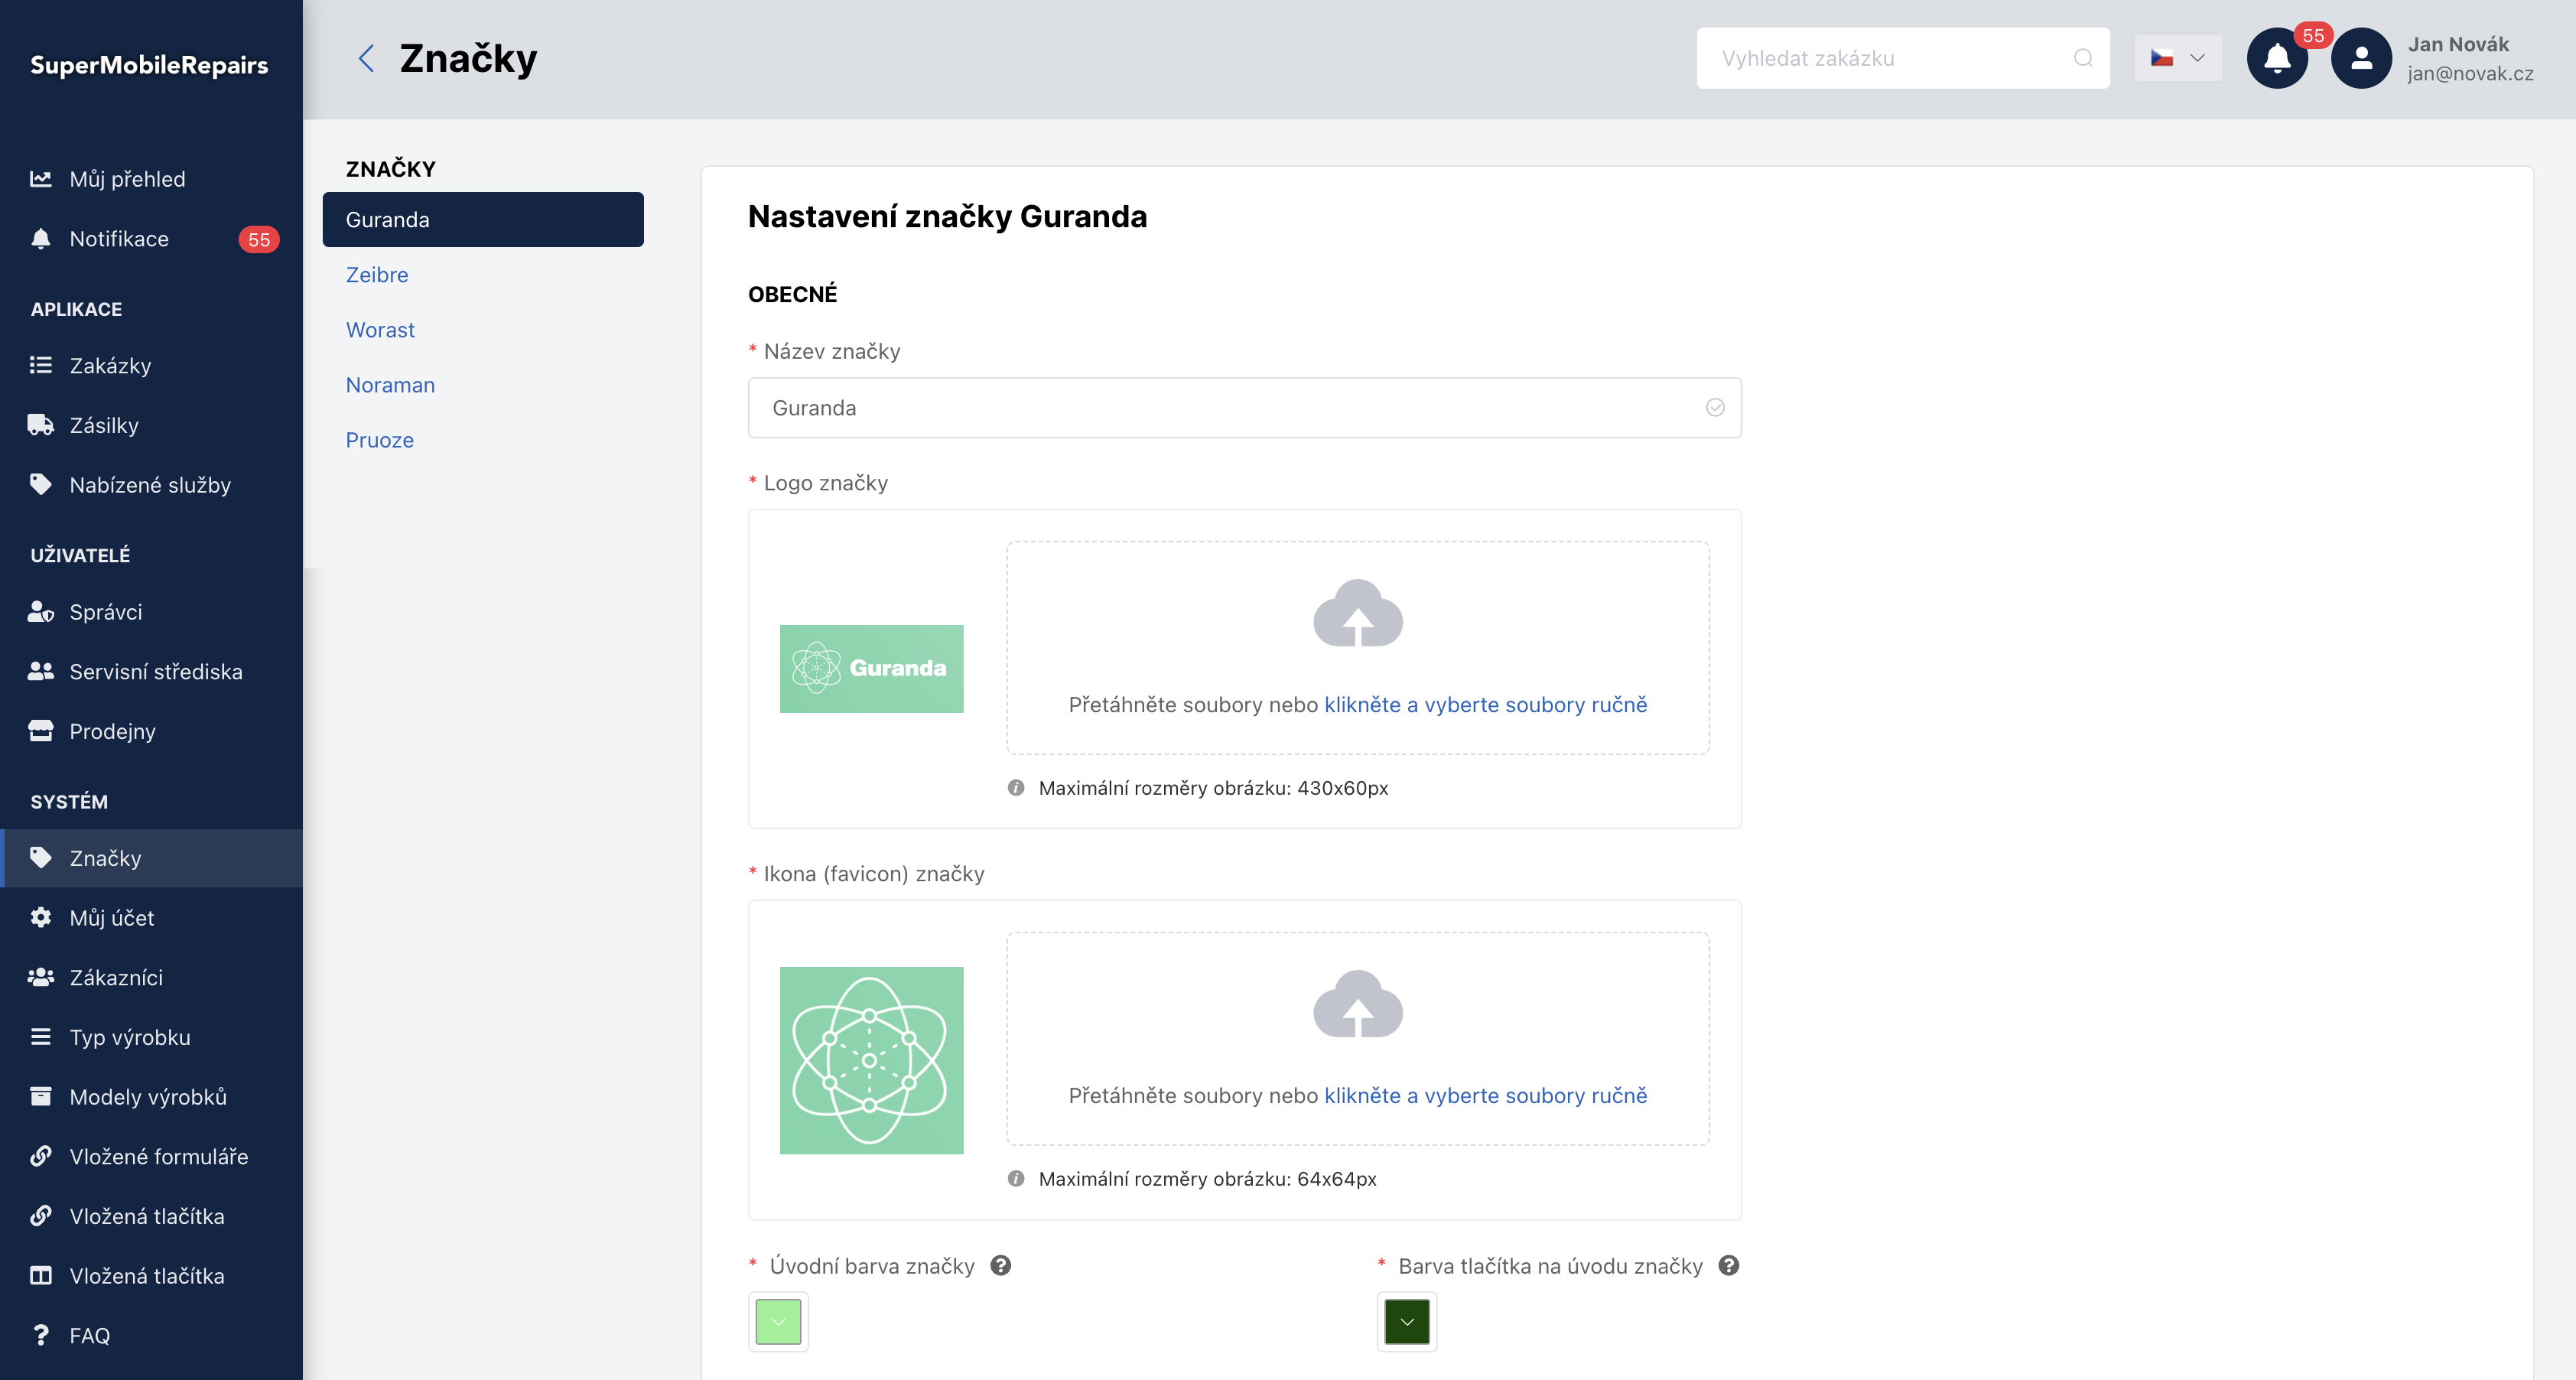Open Správci page

(151, 612)
